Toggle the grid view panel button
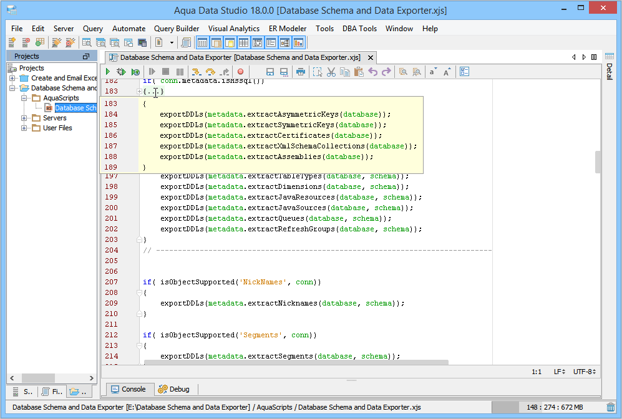 pyautogui.click(x=202, y=42)
